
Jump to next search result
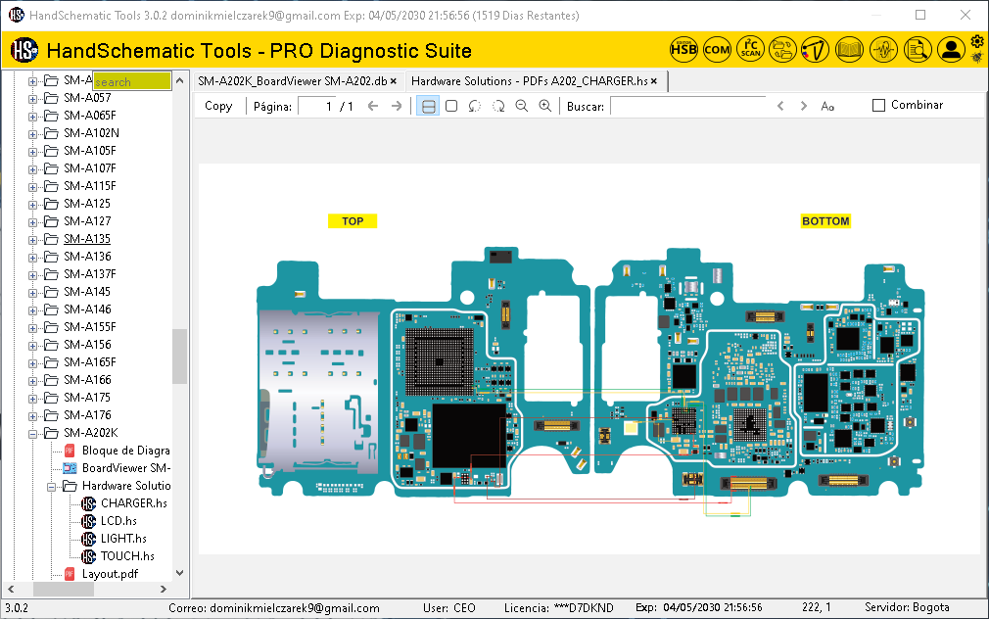[804, 106]
